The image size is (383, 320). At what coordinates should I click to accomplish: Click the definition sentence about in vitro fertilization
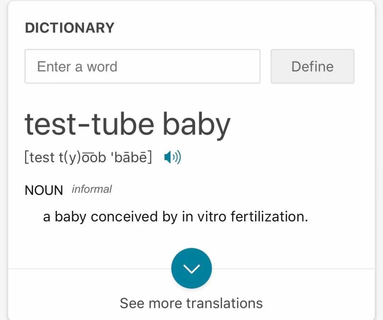click(x=176, y=216)
